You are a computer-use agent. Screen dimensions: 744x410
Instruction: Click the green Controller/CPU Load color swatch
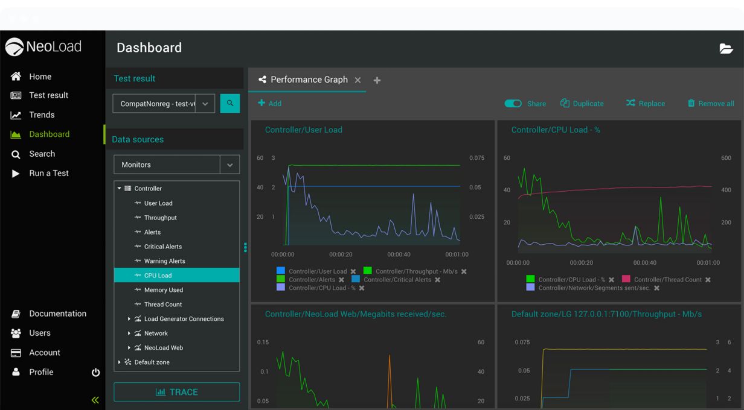tap(530, 279)
